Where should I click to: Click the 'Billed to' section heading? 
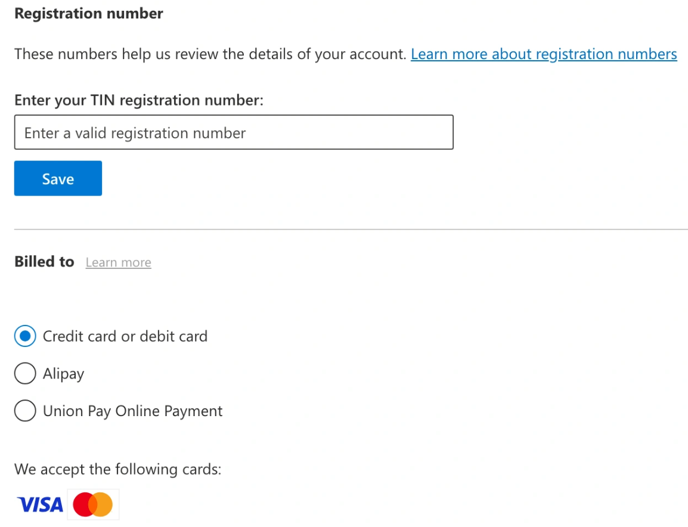[44, 262]
